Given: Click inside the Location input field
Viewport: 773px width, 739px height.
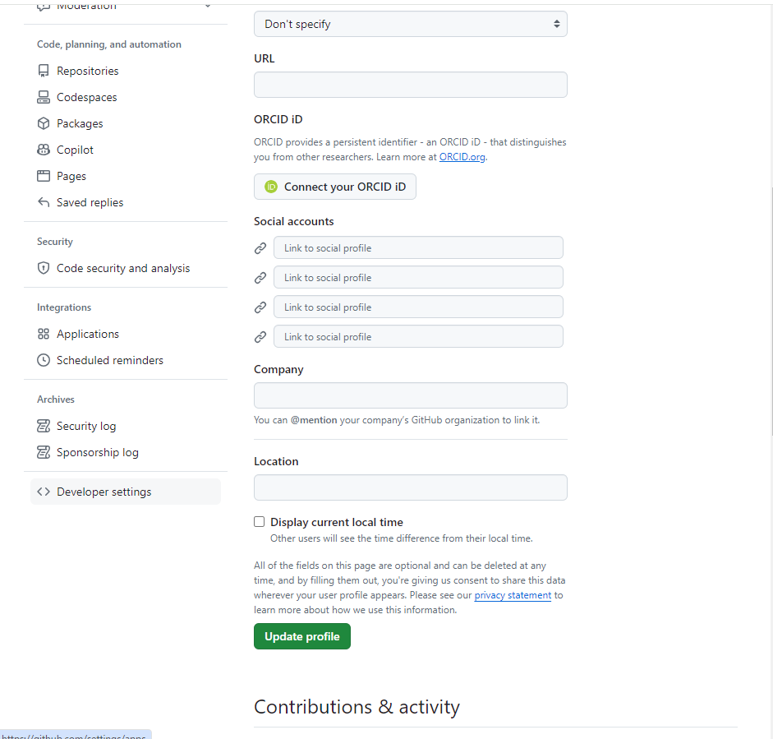Looking at the screenshot, I should point(410,487).
